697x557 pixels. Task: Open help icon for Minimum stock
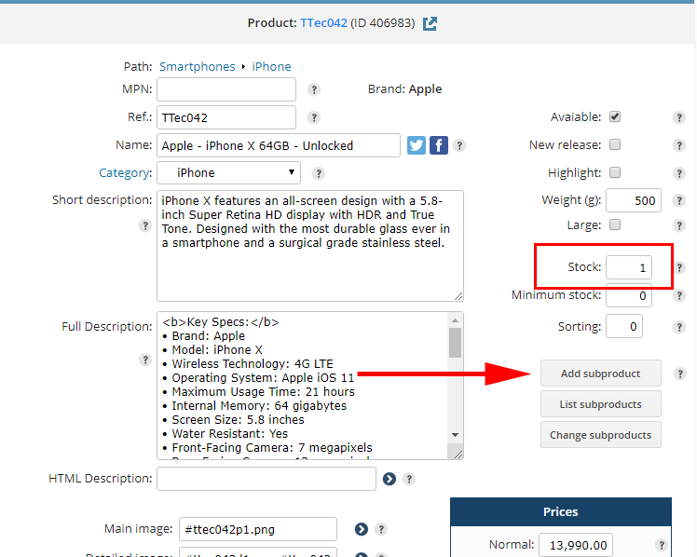click(x=678, y=295)
